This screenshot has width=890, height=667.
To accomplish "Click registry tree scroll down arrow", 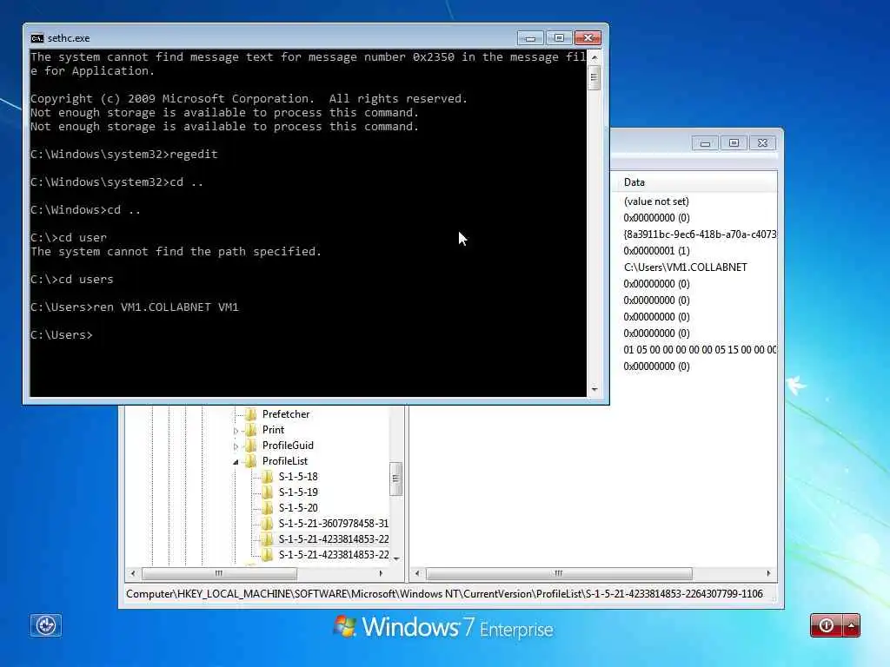I will 396,558.
